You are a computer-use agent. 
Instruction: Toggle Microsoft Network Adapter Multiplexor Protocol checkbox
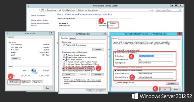tap(63, 62)
